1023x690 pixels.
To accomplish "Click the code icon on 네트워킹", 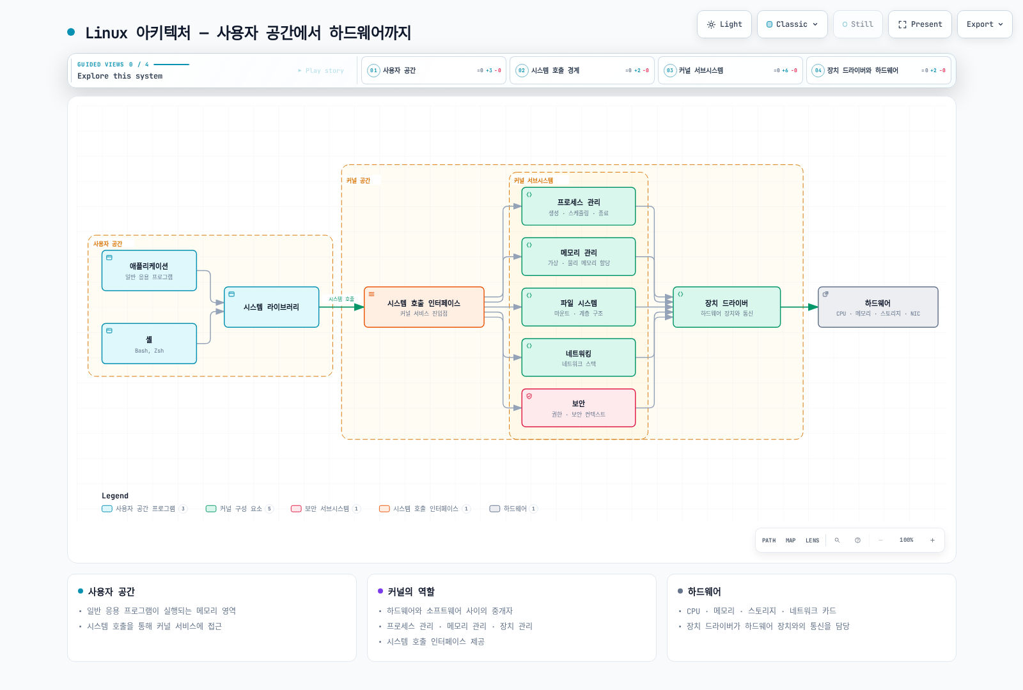I will 529,346.
